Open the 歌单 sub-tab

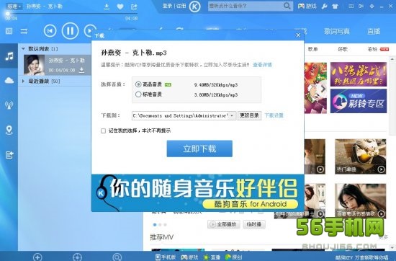coord(312,49)
